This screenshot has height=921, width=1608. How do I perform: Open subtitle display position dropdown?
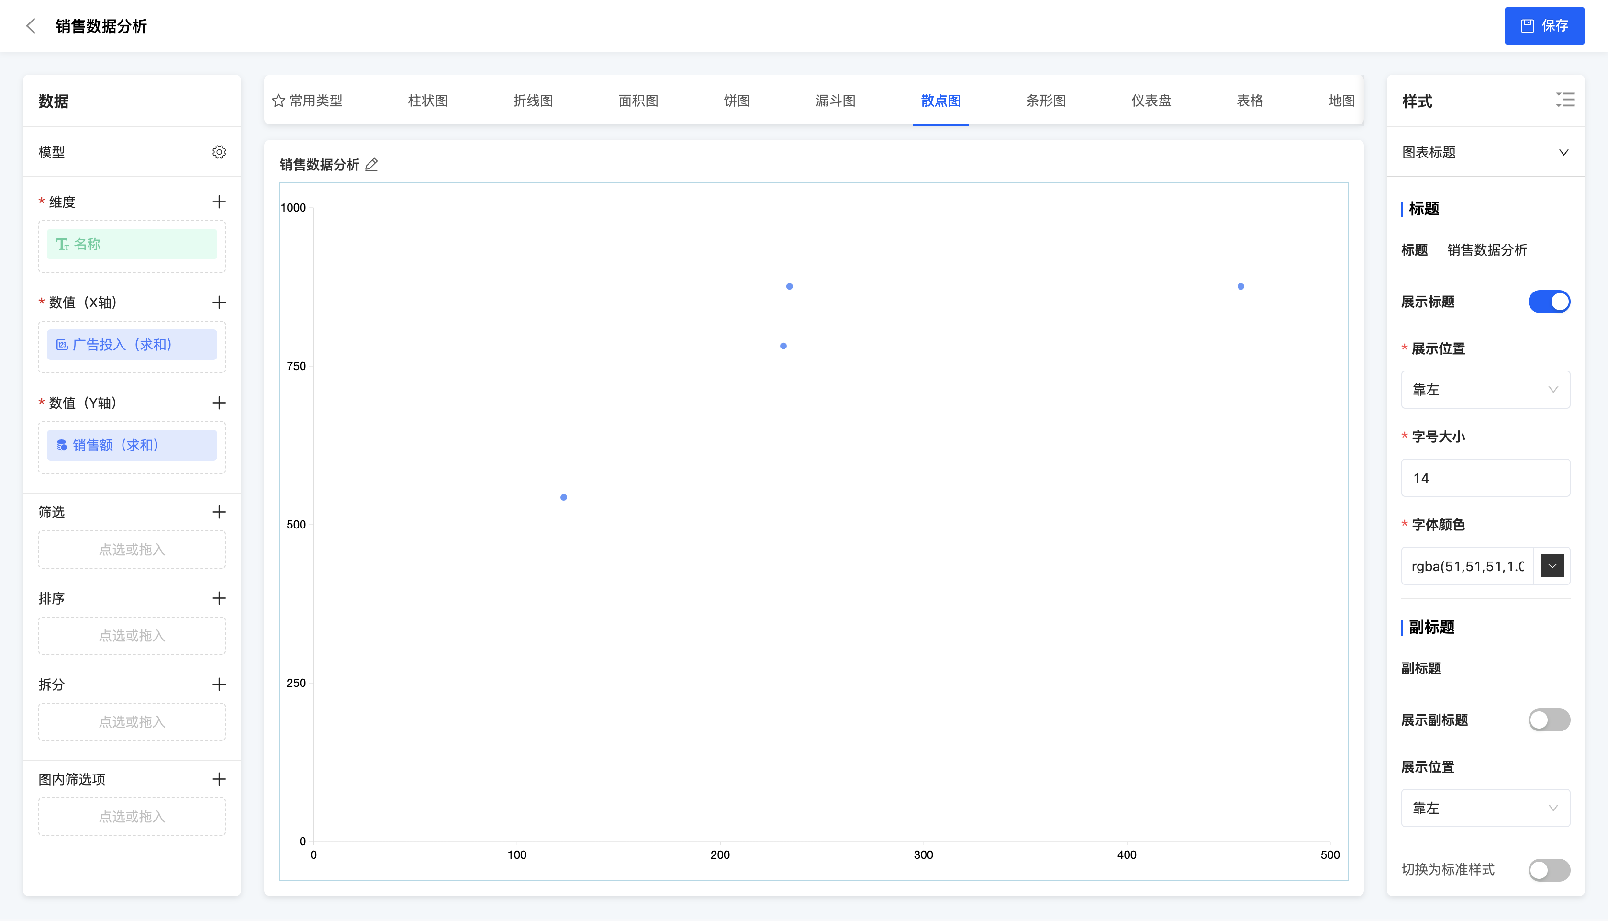click(1485, 808)
